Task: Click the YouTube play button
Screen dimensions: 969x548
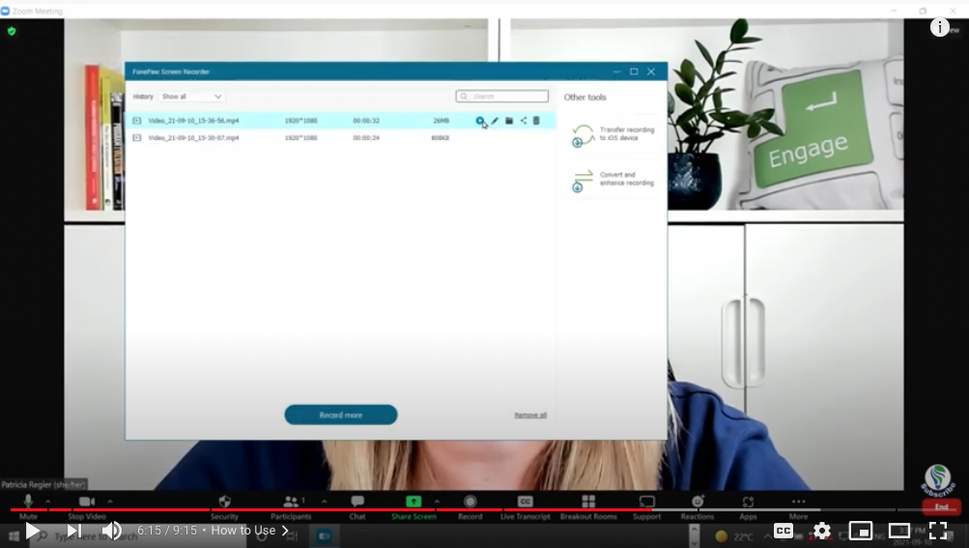Action: 32,531
